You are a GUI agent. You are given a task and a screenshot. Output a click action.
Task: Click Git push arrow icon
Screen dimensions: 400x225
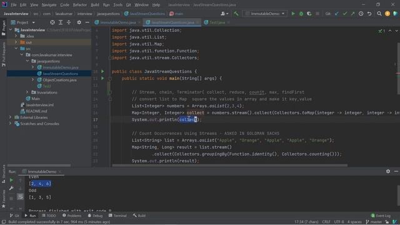click(x=352, y=14)
